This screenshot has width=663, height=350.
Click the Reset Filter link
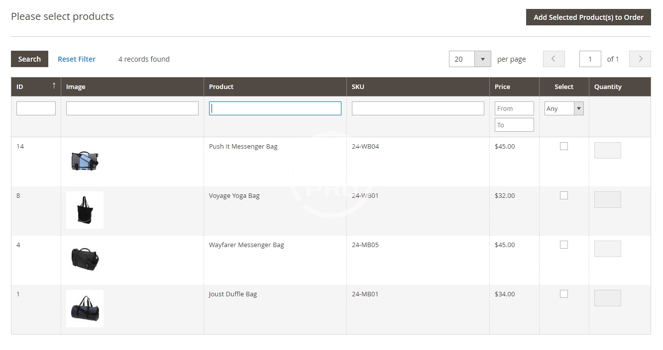[x=77, y=59]
